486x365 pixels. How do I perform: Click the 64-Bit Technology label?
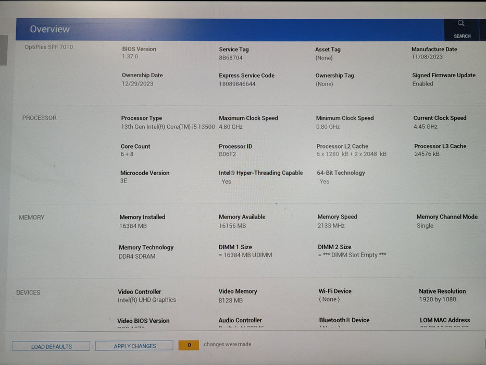pyautogui.click(x=341, y=173)
